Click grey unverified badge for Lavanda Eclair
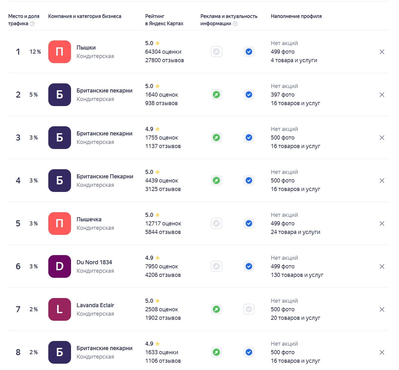Image resolution: width=399 pixels, height=370 pixels. 249,309
